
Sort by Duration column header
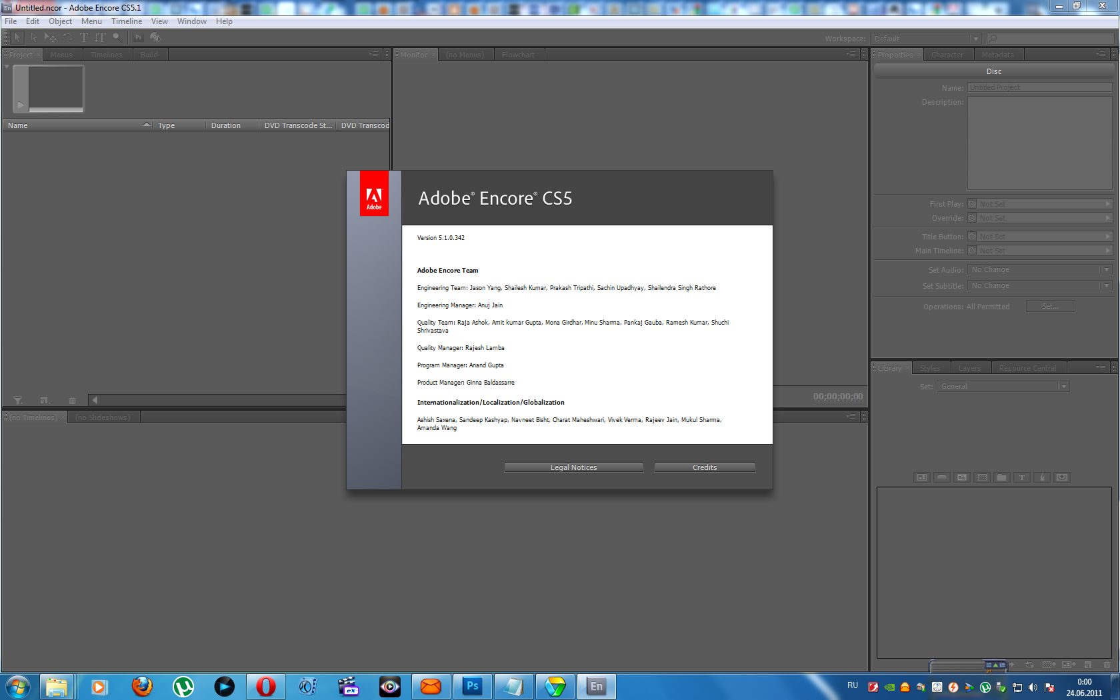coord(232,125)
